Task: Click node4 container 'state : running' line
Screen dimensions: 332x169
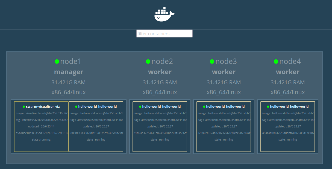Action: [x=288, y=139]
